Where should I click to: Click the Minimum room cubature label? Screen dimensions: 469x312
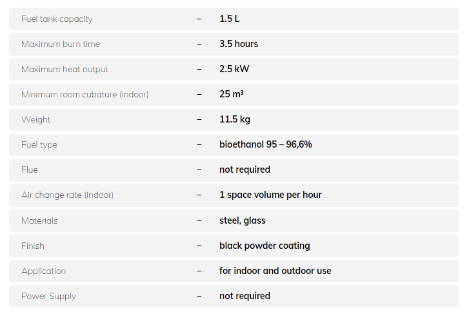click(x=85, y=94)
